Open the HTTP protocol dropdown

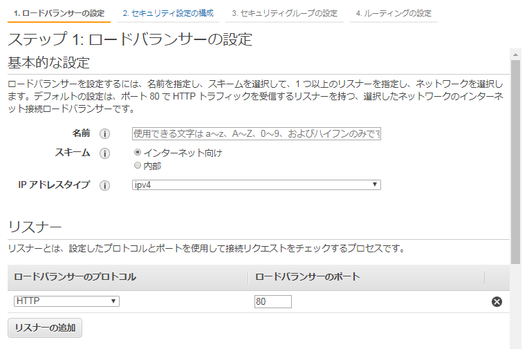coord(66,301)
